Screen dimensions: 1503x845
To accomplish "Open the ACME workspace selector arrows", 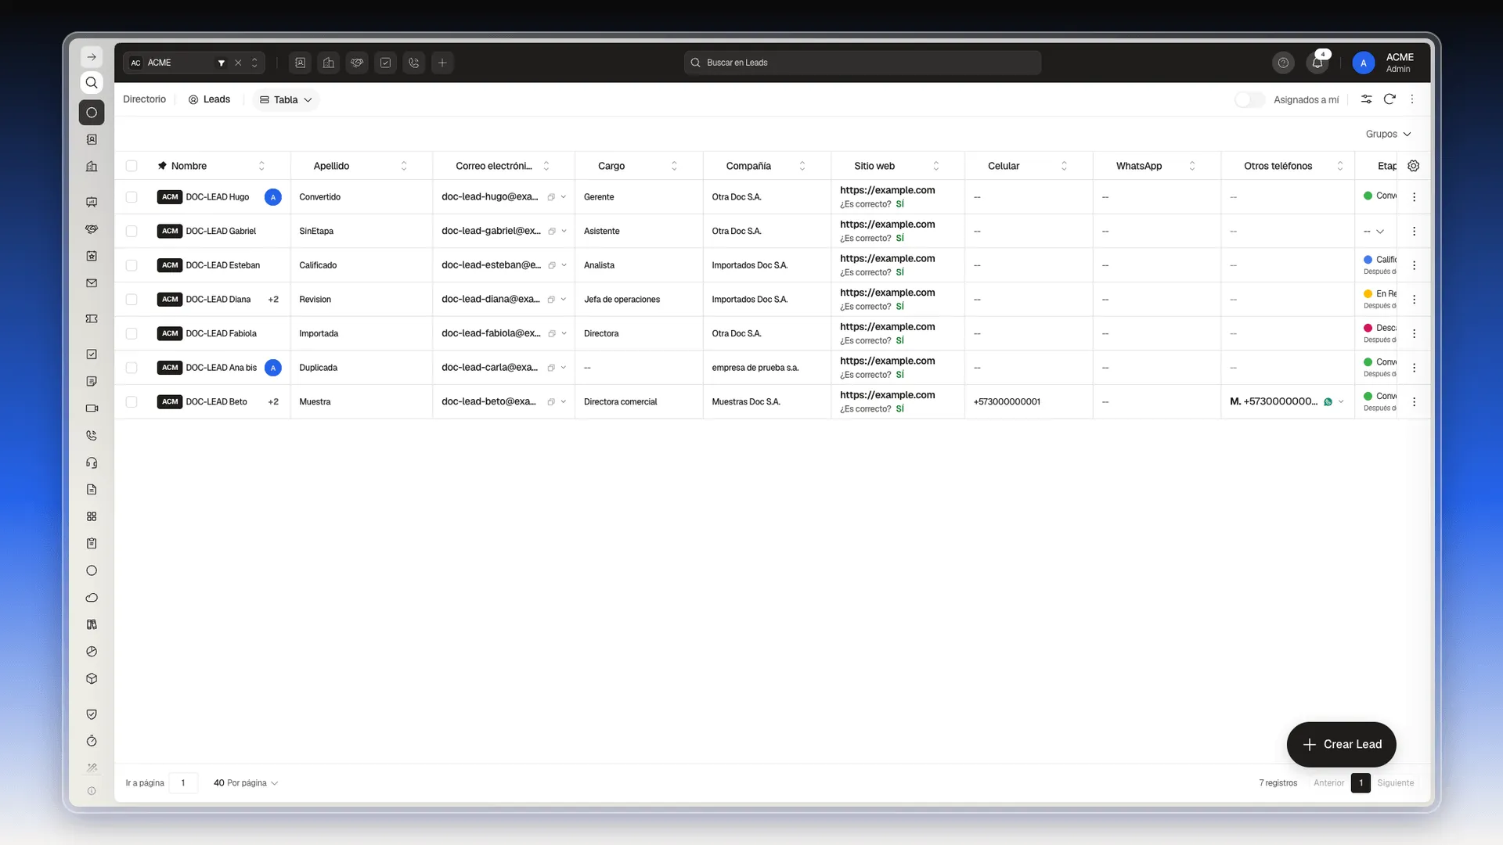I will click(x=255, y=63).
